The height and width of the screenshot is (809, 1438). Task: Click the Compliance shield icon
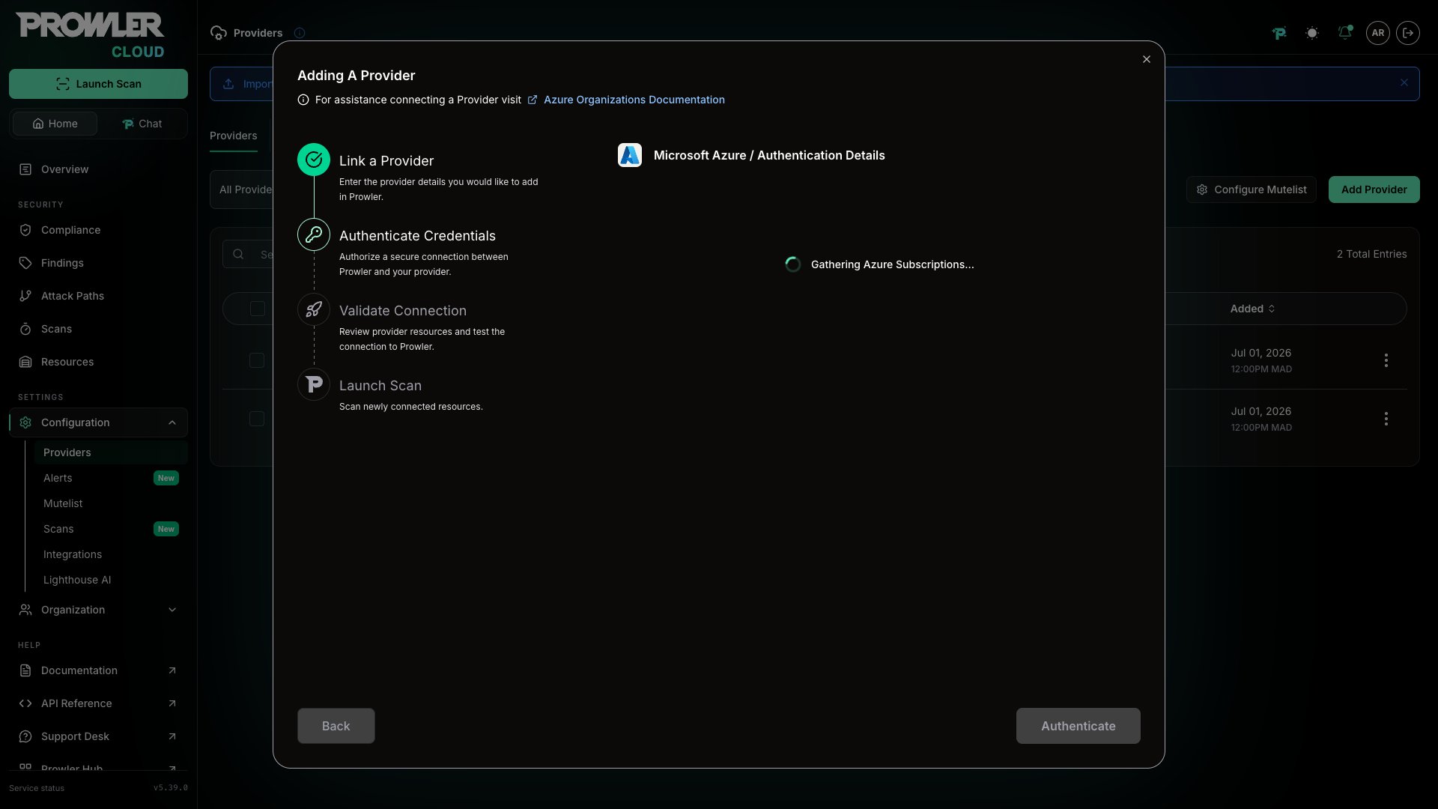(x=25, y=230)
